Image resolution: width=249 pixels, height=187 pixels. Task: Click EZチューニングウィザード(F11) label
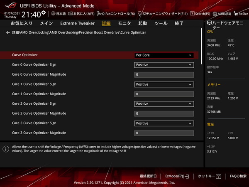[x=165, y=14]
